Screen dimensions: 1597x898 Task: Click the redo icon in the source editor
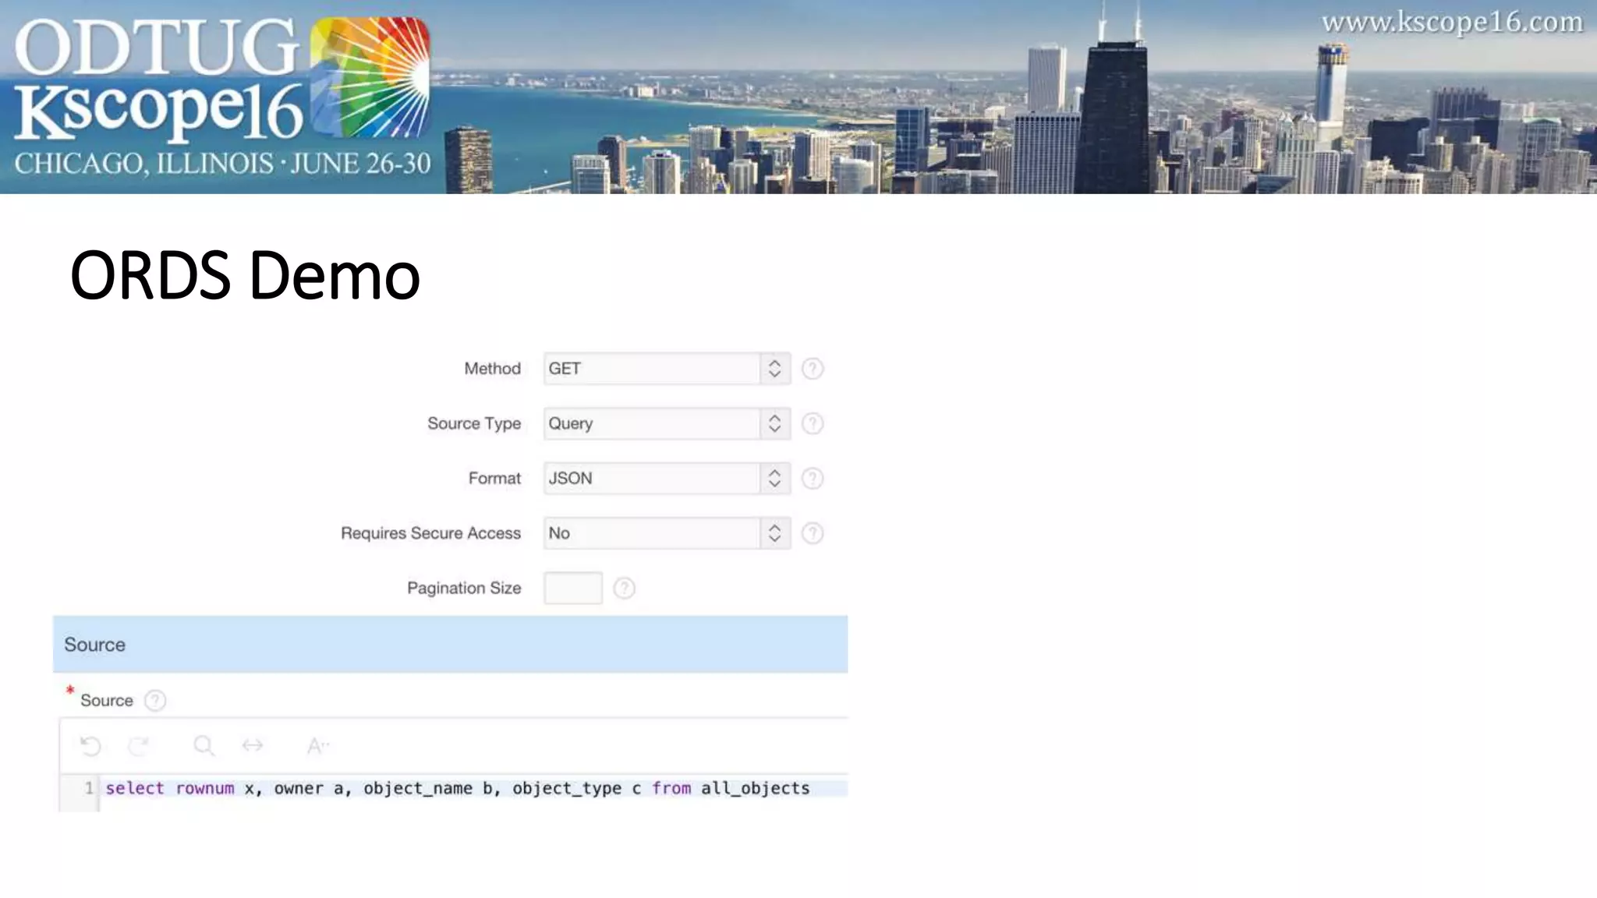139,746
